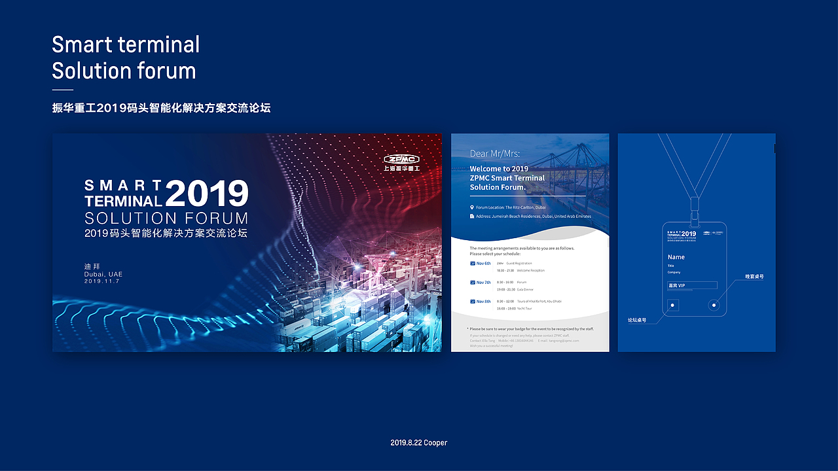Viewport: 838px width, 471px height.
Task: Click the "16:00 - 19:00" time slot
Action: 505,308
